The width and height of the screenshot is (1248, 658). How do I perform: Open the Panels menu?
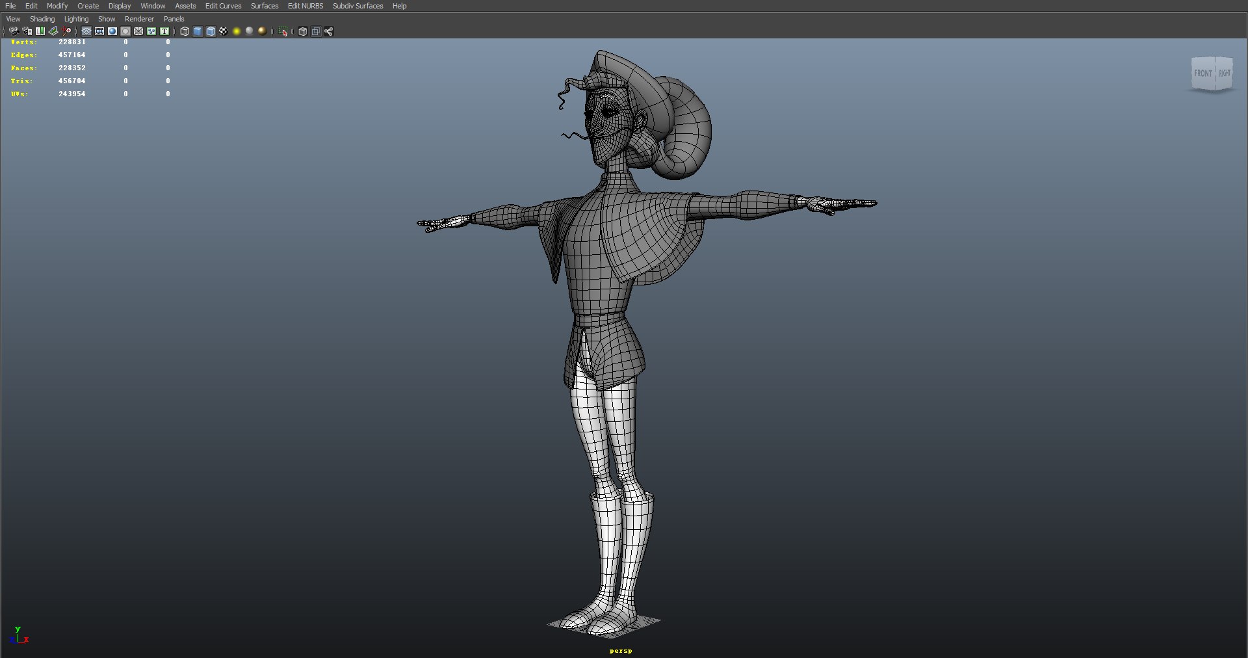tap(174, 19)
